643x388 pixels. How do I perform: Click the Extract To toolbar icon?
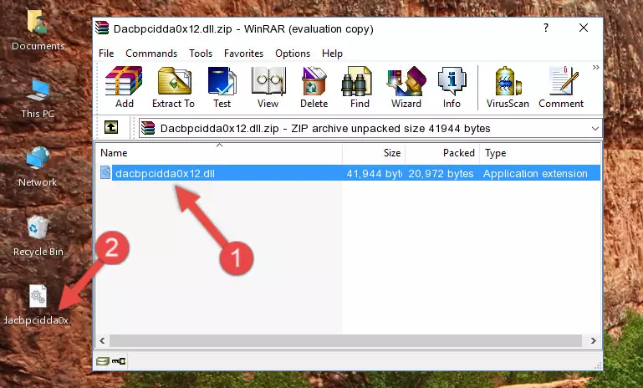coord(173,87)
